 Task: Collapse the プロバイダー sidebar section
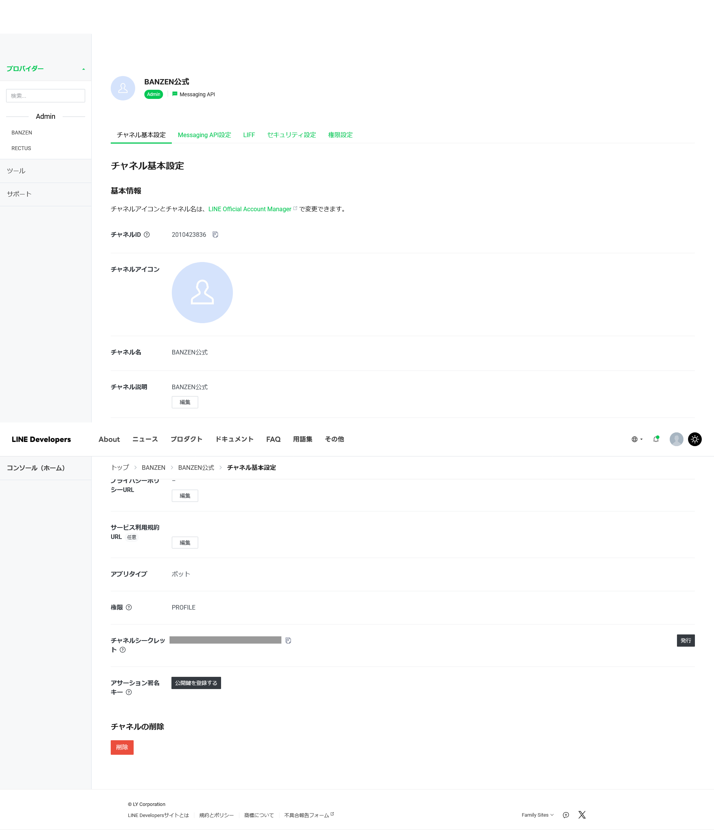pos(46,69)
